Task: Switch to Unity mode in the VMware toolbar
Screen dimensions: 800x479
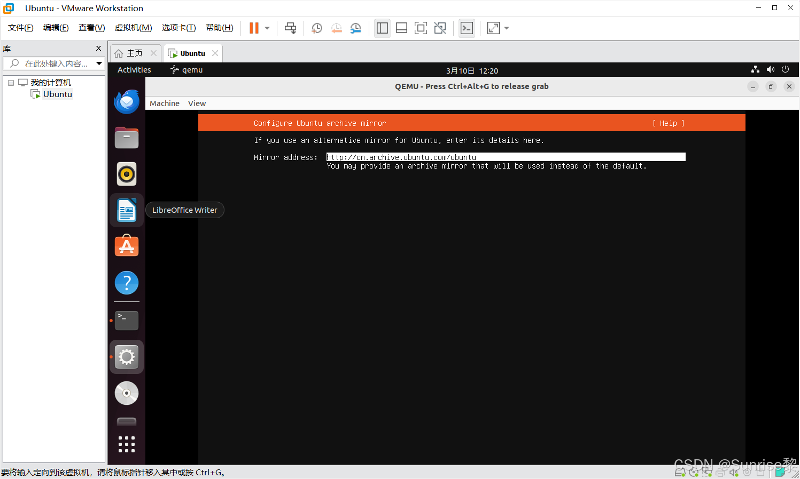Action: (440, 28)
